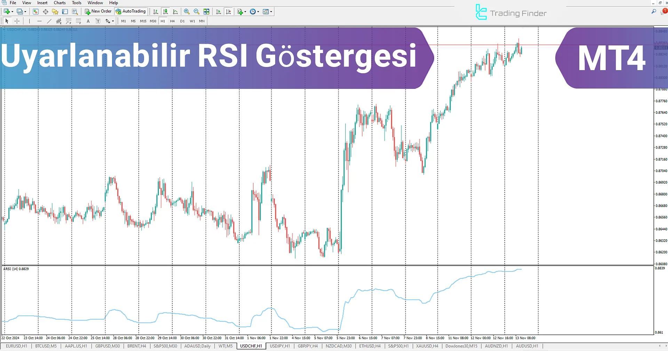The height and width of the screenshot is (351, 668).
Task: Click the New Order button
Action: [98, 11]
